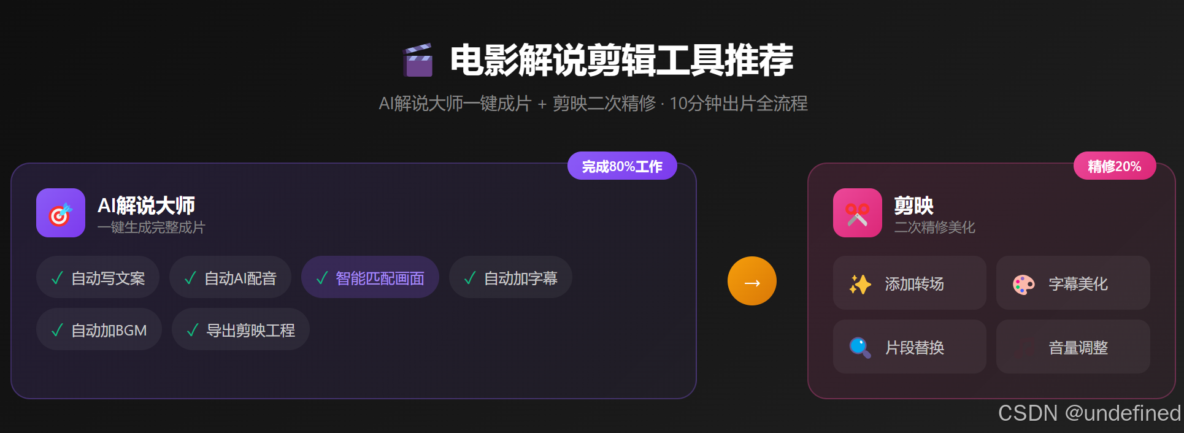Click the AI解说大师 target app icon

[61, 213]
